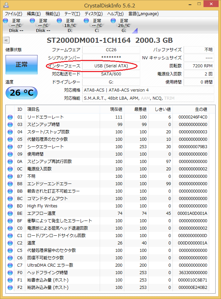This screenshot has width=221, height=299.
Task: Click the 26 °C temperature indicator
Action: 22,93
